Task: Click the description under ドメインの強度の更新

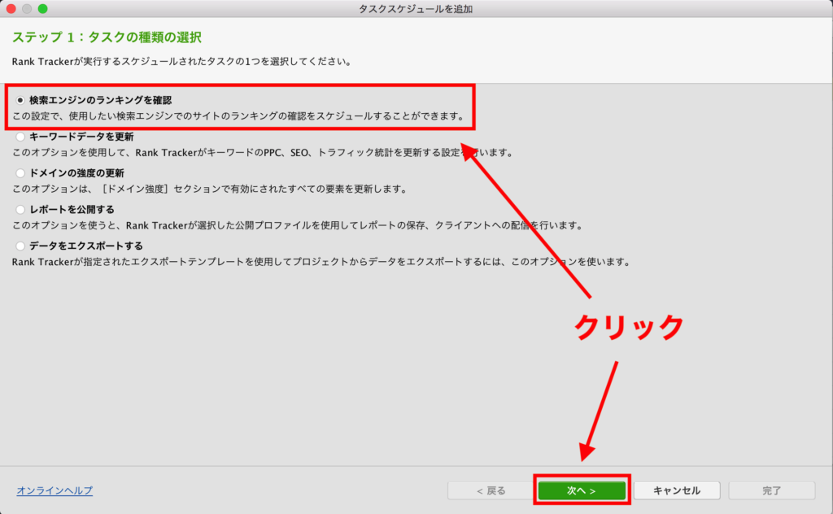Action: (x=210, y=189)
